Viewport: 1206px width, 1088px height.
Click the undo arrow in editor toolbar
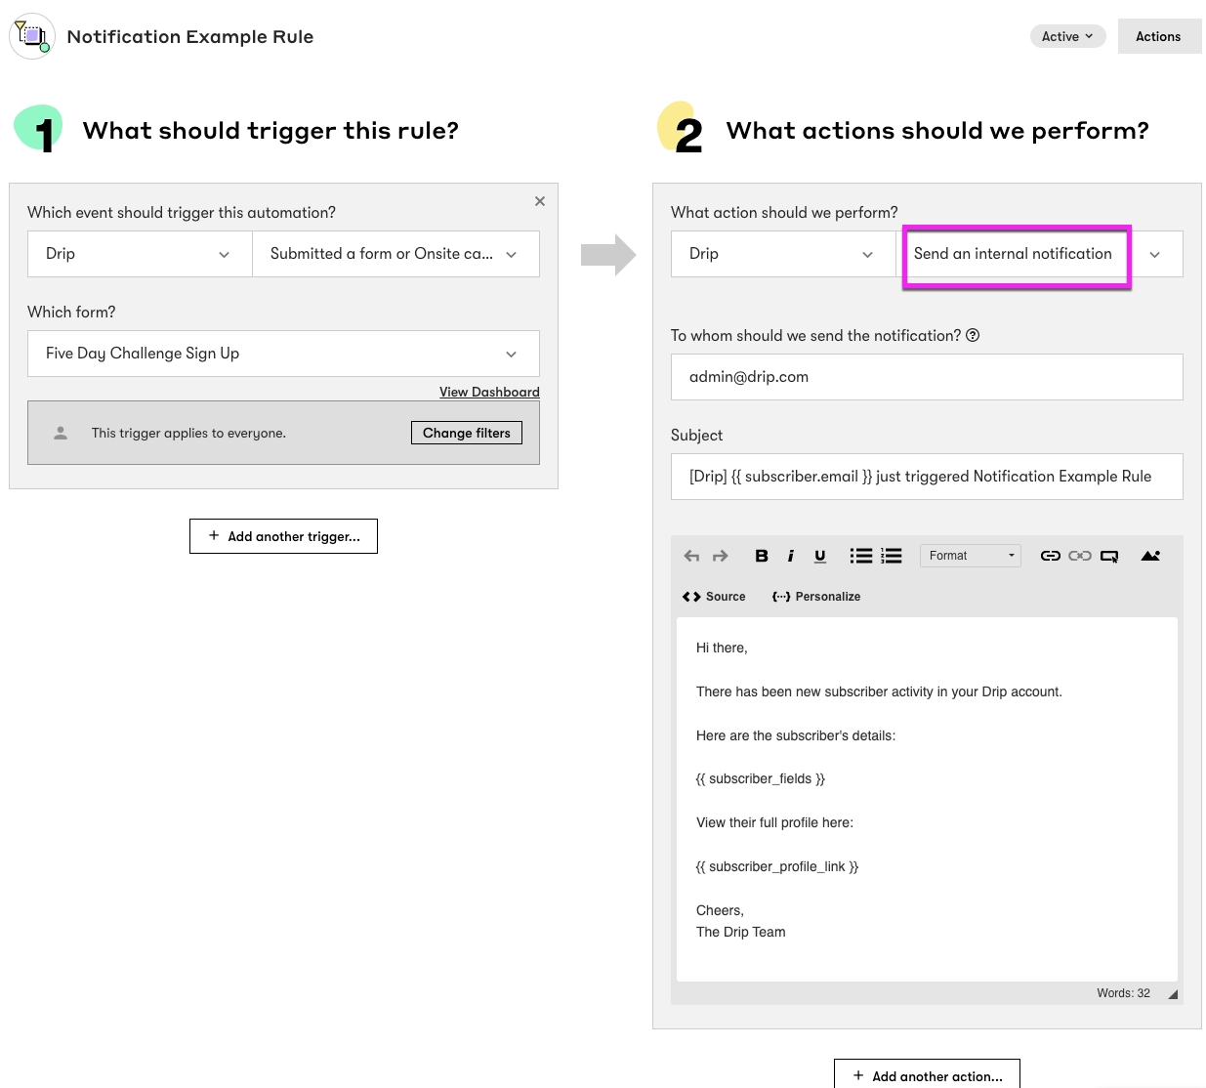[x=691, y=556]
